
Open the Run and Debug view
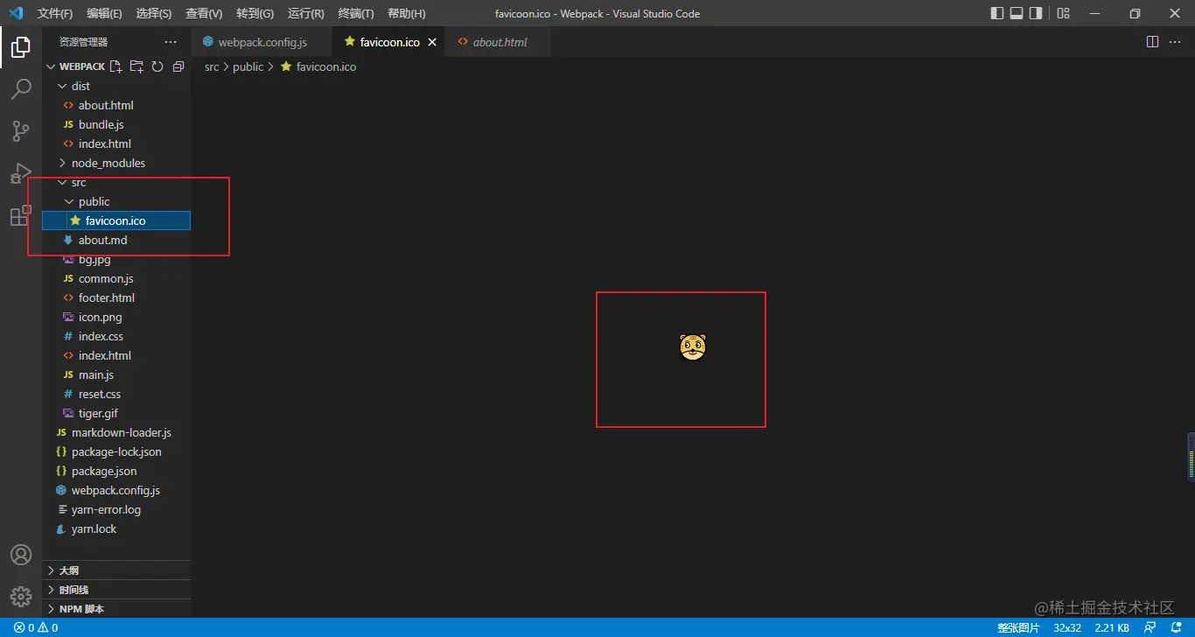click(21, 173)
